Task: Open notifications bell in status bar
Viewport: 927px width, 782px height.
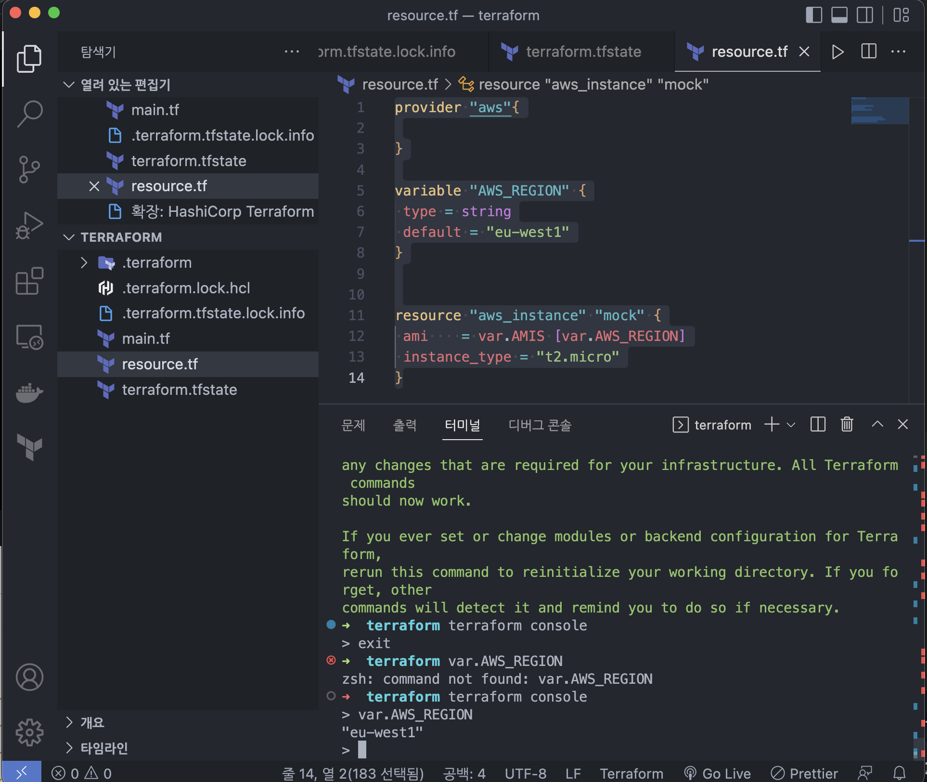Action: coord(899,773)
